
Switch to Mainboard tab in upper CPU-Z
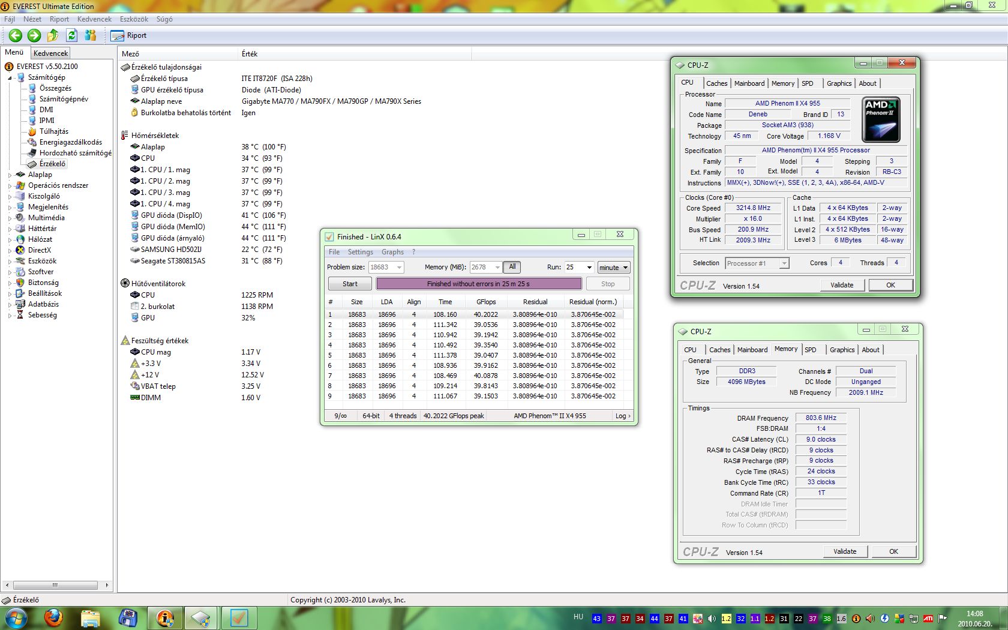tap(749, 83)
